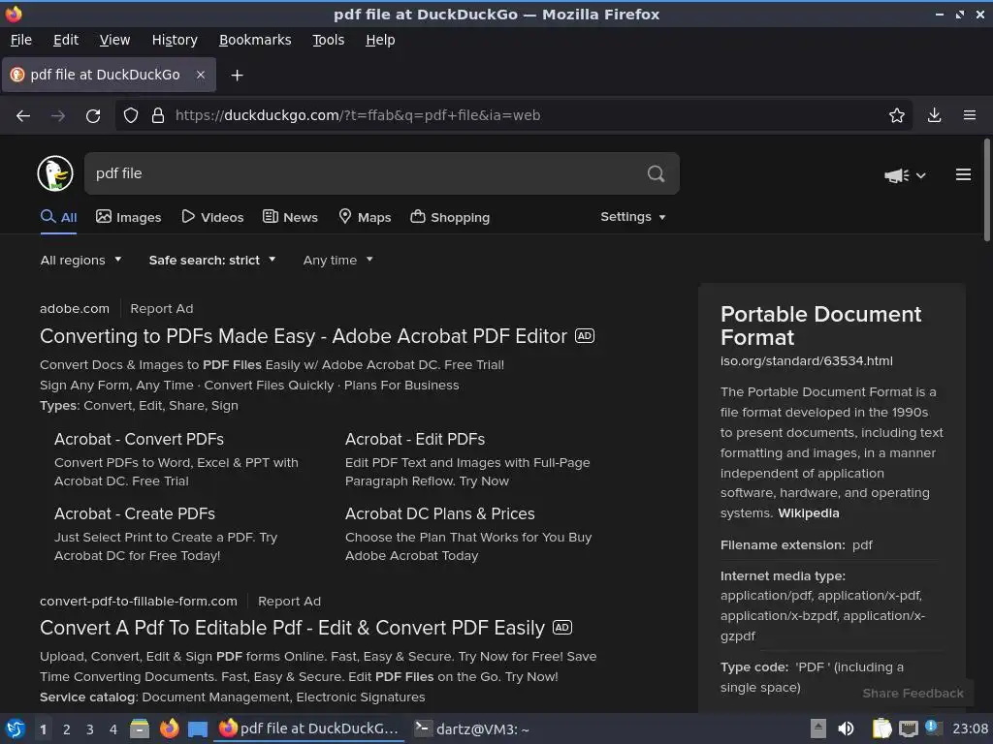Open Adobe Acrobat PDF Editor ad result
Screen dimensions: 993x744
click(x=304, y=336)
